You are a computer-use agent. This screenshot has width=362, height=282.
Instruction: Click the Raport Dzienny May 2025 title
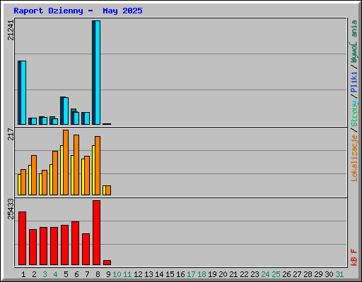[78, 11]
